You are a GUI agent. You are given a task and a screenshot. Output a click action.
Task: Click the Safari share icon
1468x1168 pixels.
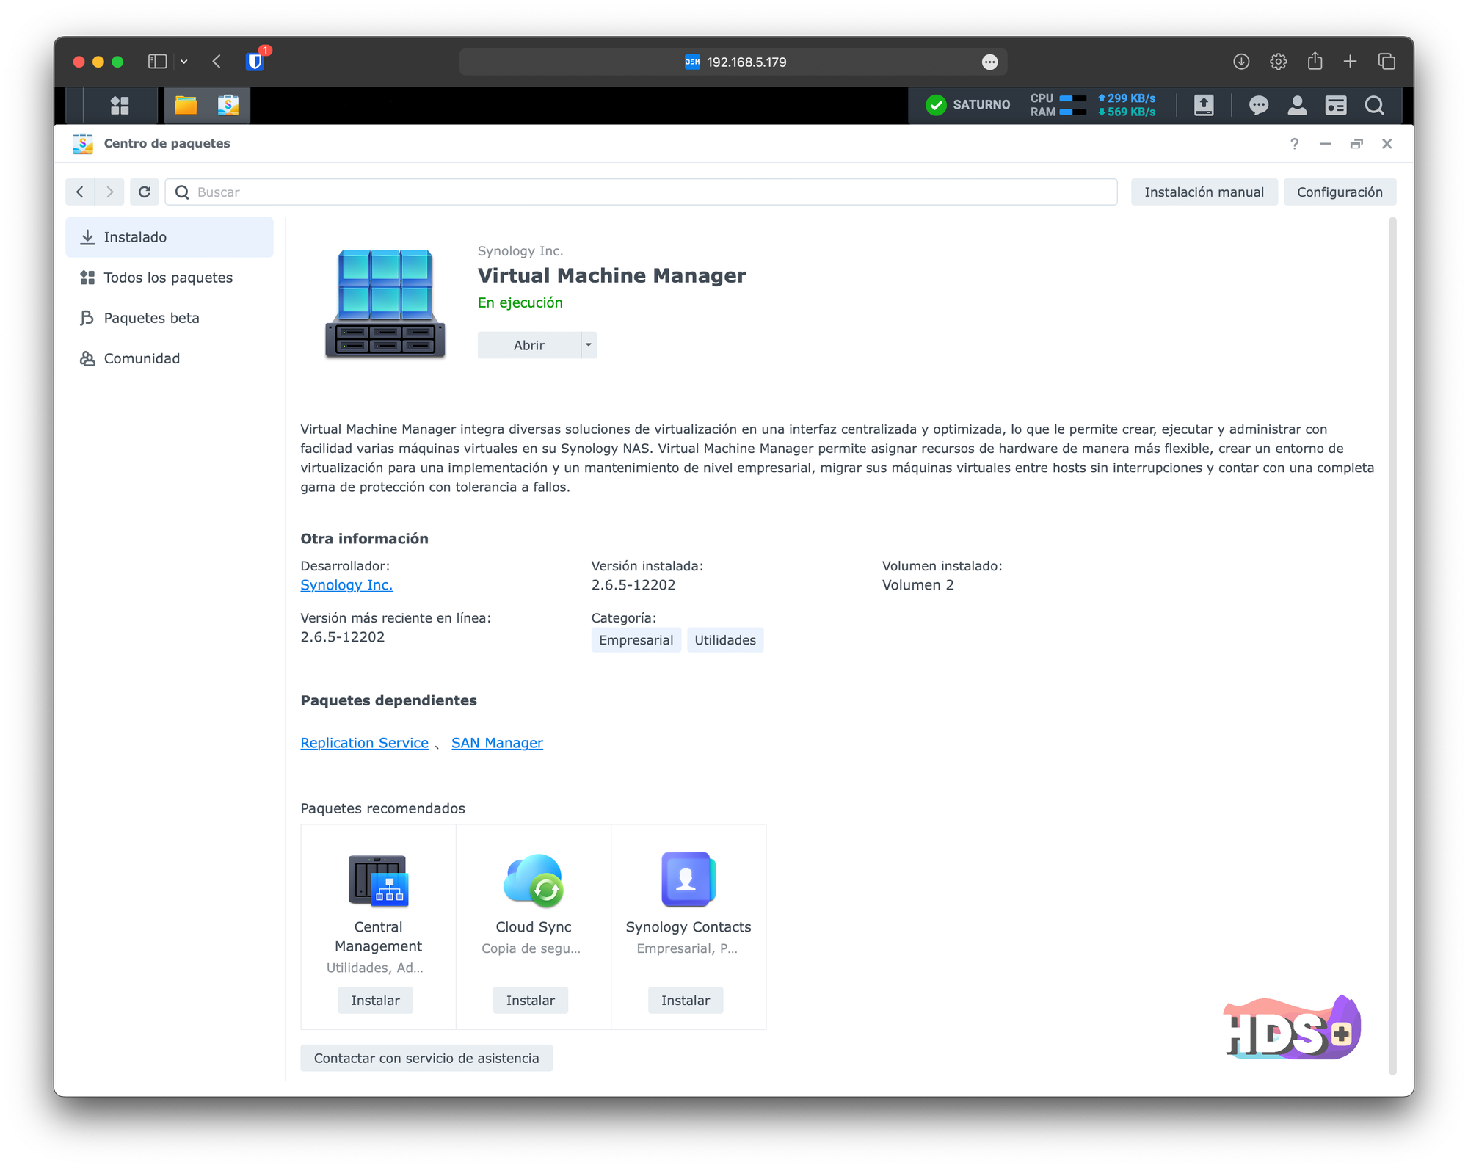pos(1315,62)
